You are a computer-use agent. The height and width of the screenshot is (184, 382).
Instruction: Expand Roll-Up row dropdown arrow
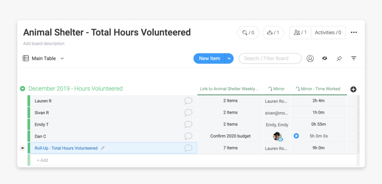[23, 148]
